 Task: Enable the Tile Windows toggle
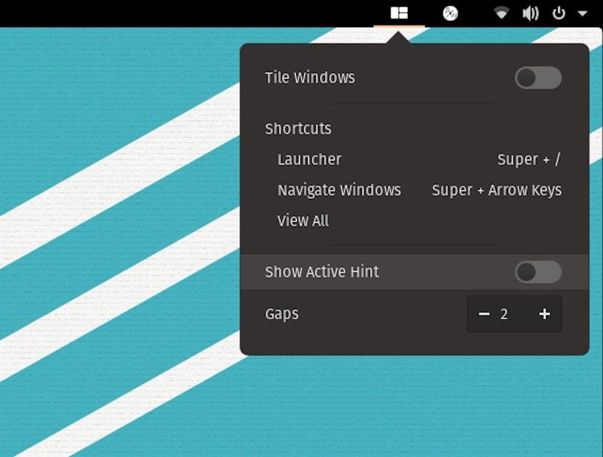[537, 77]
